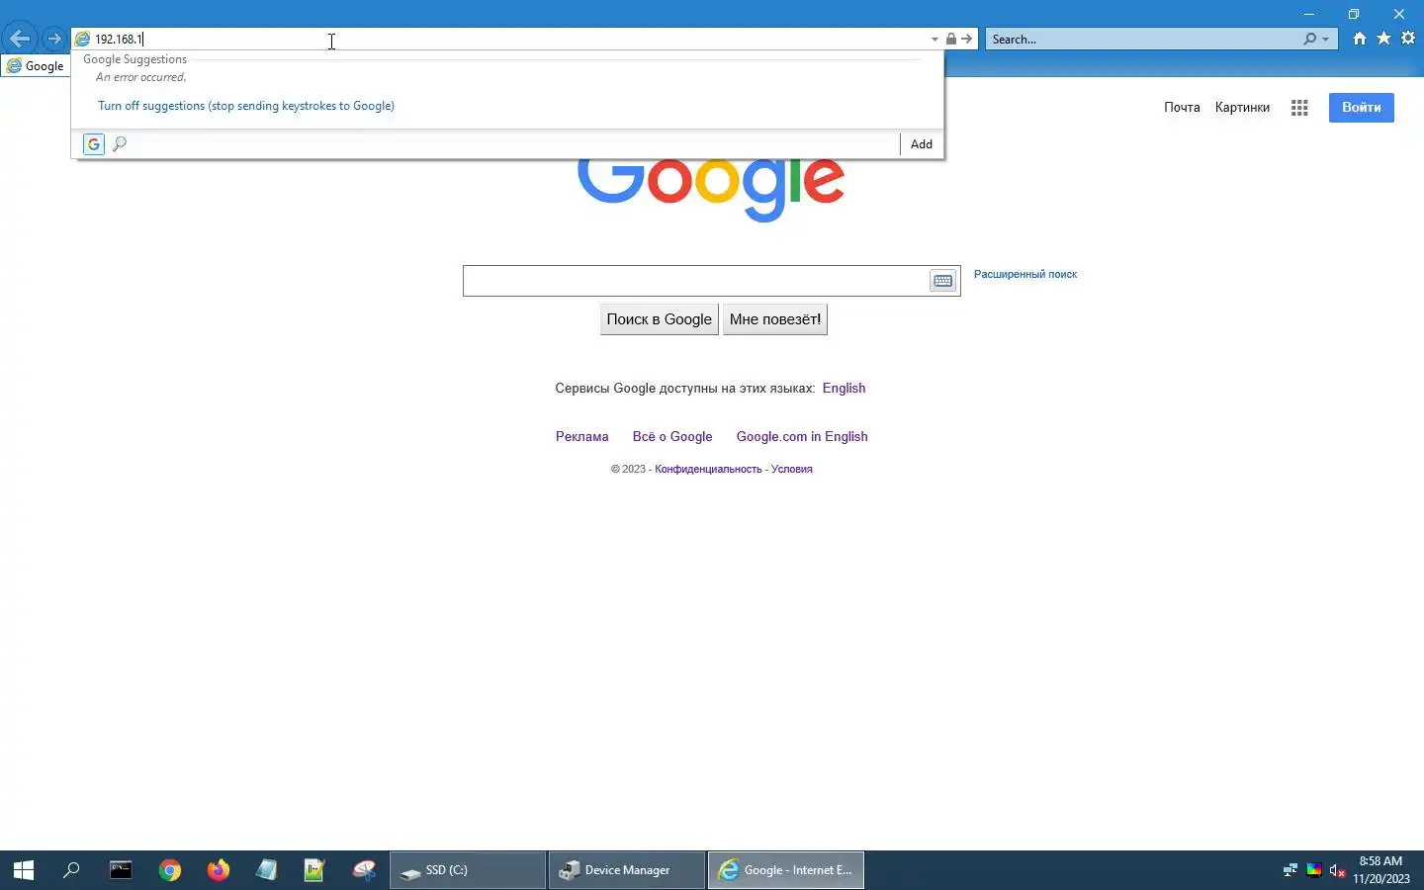Viewport: 1424px width, 890px height.
Task: Open the Картинки link
Action: [x=1242, y=108]
